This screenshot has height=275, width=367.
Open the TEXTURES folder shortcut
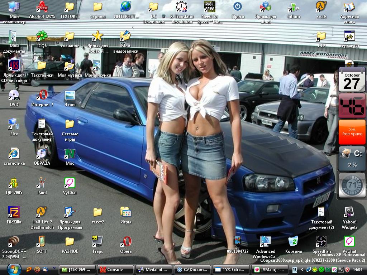(70, 7)
